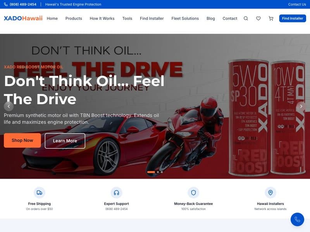Image resolution: width=310 pixels, height=232 pixels.
Task: Click the floating blue call button
Action: click(297, 219)
